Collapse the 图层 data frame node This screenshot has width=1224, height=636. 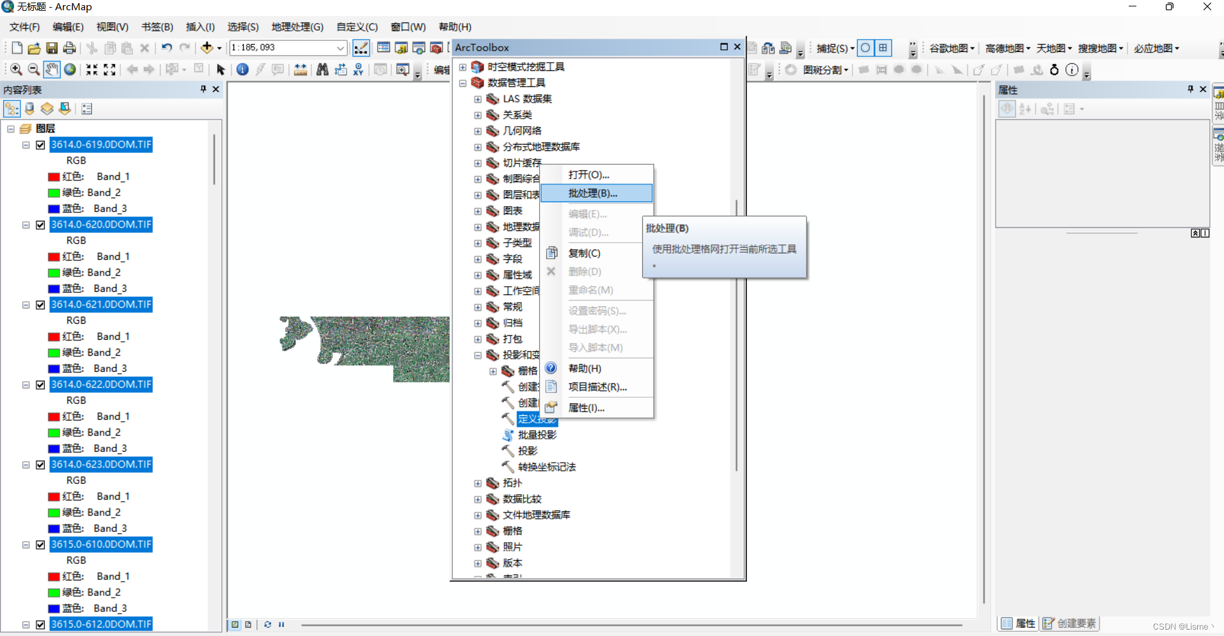click(11, 129)
